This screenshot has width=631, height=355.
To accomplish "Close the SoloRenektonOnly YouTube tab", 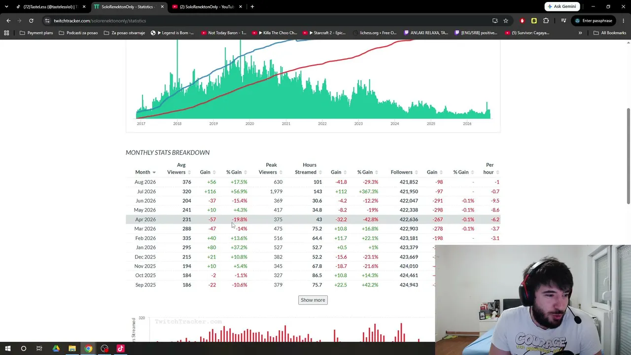I will point(241,7).
